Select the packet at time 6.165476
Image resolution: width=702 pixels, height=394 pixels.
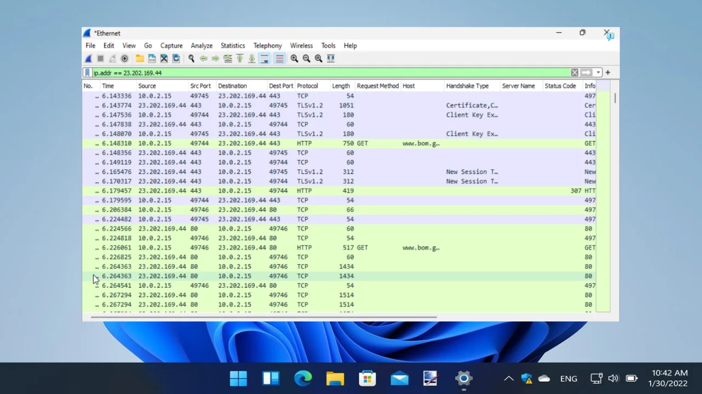click(339, 172)
